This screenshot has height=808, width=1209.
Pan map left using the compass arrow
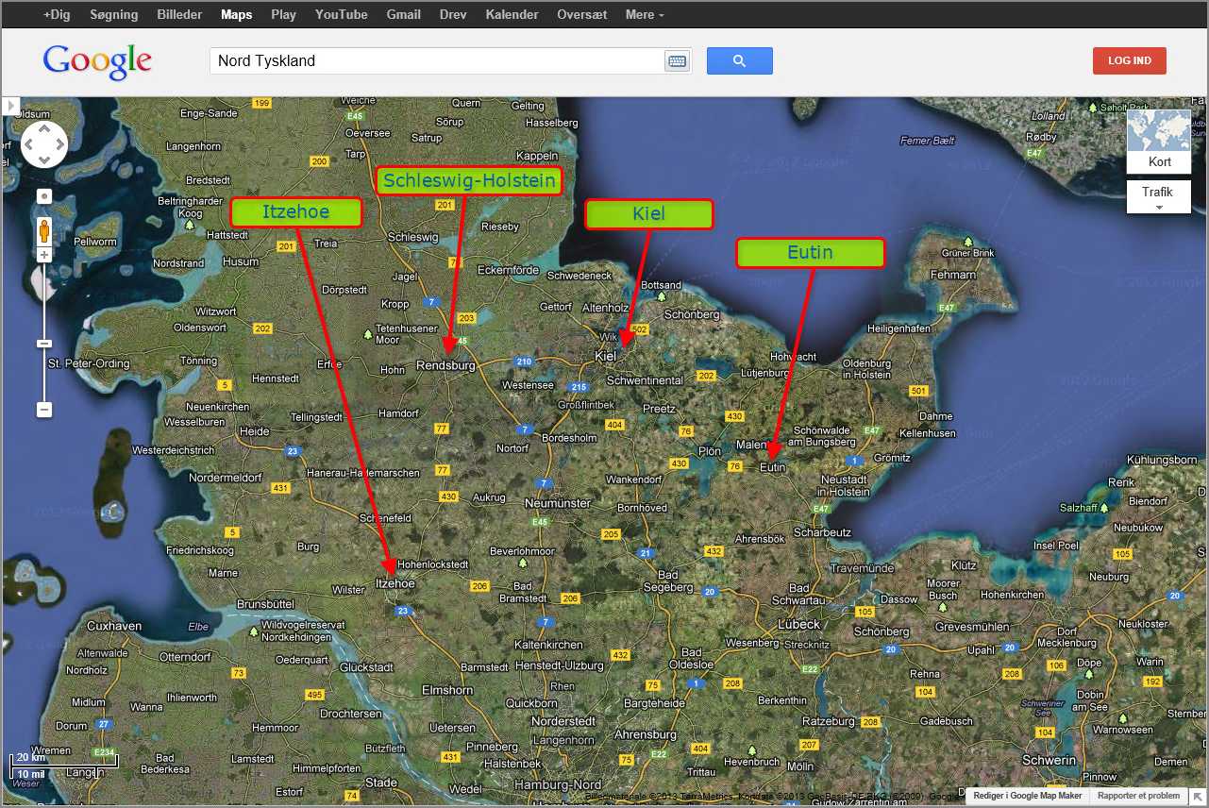[x=28, y=144]
